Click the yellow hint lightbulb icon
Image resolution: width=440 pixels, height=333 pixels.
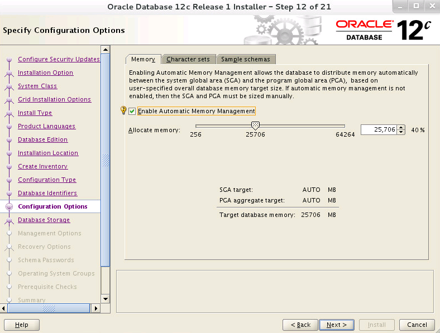click(x=123, y=110)
